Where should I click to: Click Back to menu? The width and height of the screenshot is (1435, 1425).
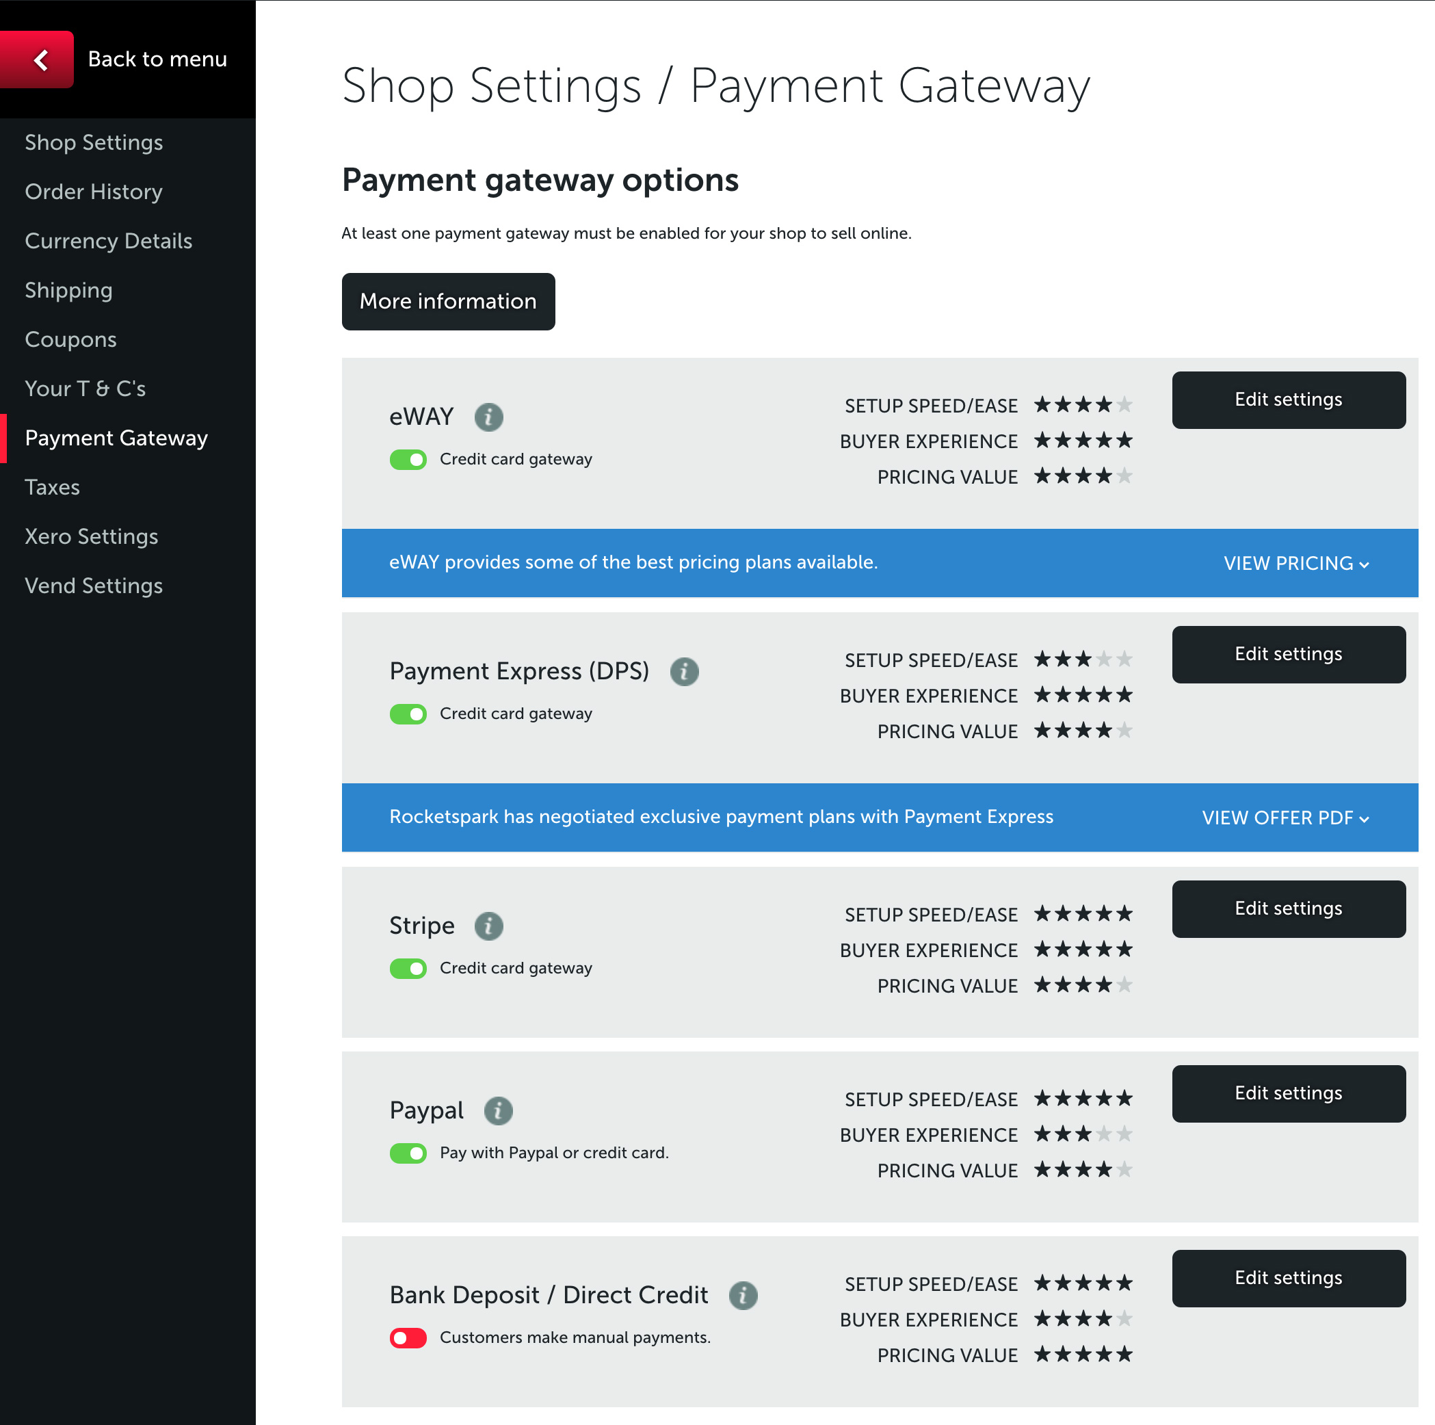[157, 60]
